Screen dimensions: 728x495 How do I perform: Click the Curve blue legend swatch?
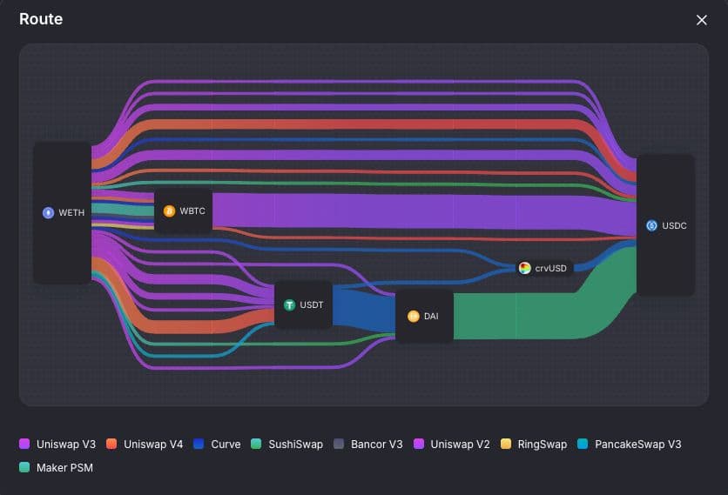tap(199, 444)
